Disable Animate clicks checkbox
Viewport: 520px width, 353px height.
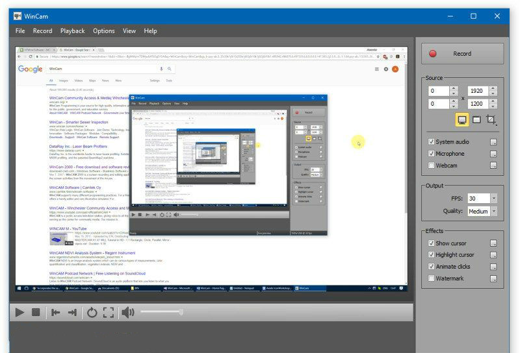pos(431,266)
